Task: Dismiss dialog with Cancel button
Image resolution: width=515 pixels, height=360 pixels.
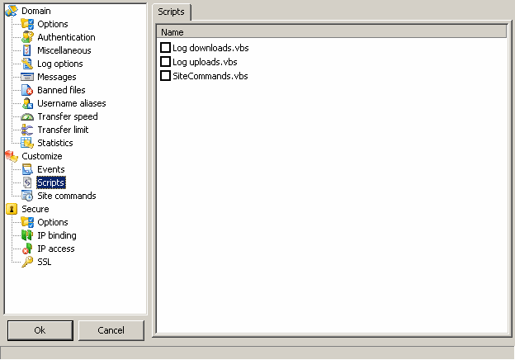Action: [x=111, y=330]
